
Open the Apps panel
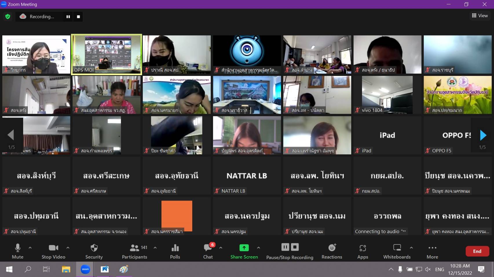pyautogui.click(x=363, y=251)
